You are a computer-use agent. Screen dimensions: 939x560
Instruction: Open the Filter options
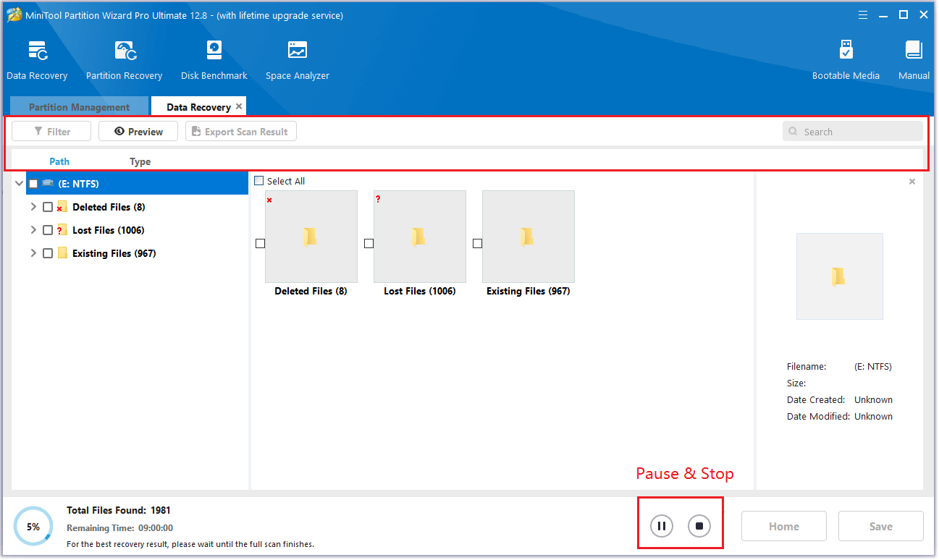(x=51, y=131)
